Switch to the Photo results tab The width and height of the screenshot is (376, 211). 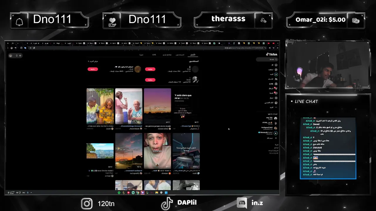coord(141,55)
